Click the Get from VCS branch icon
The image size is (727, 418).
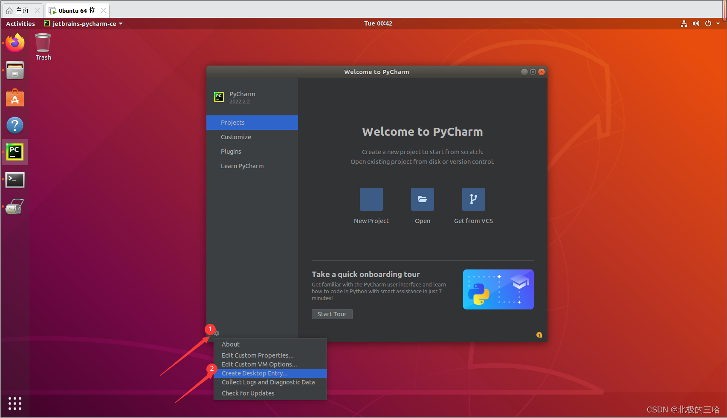474,199
